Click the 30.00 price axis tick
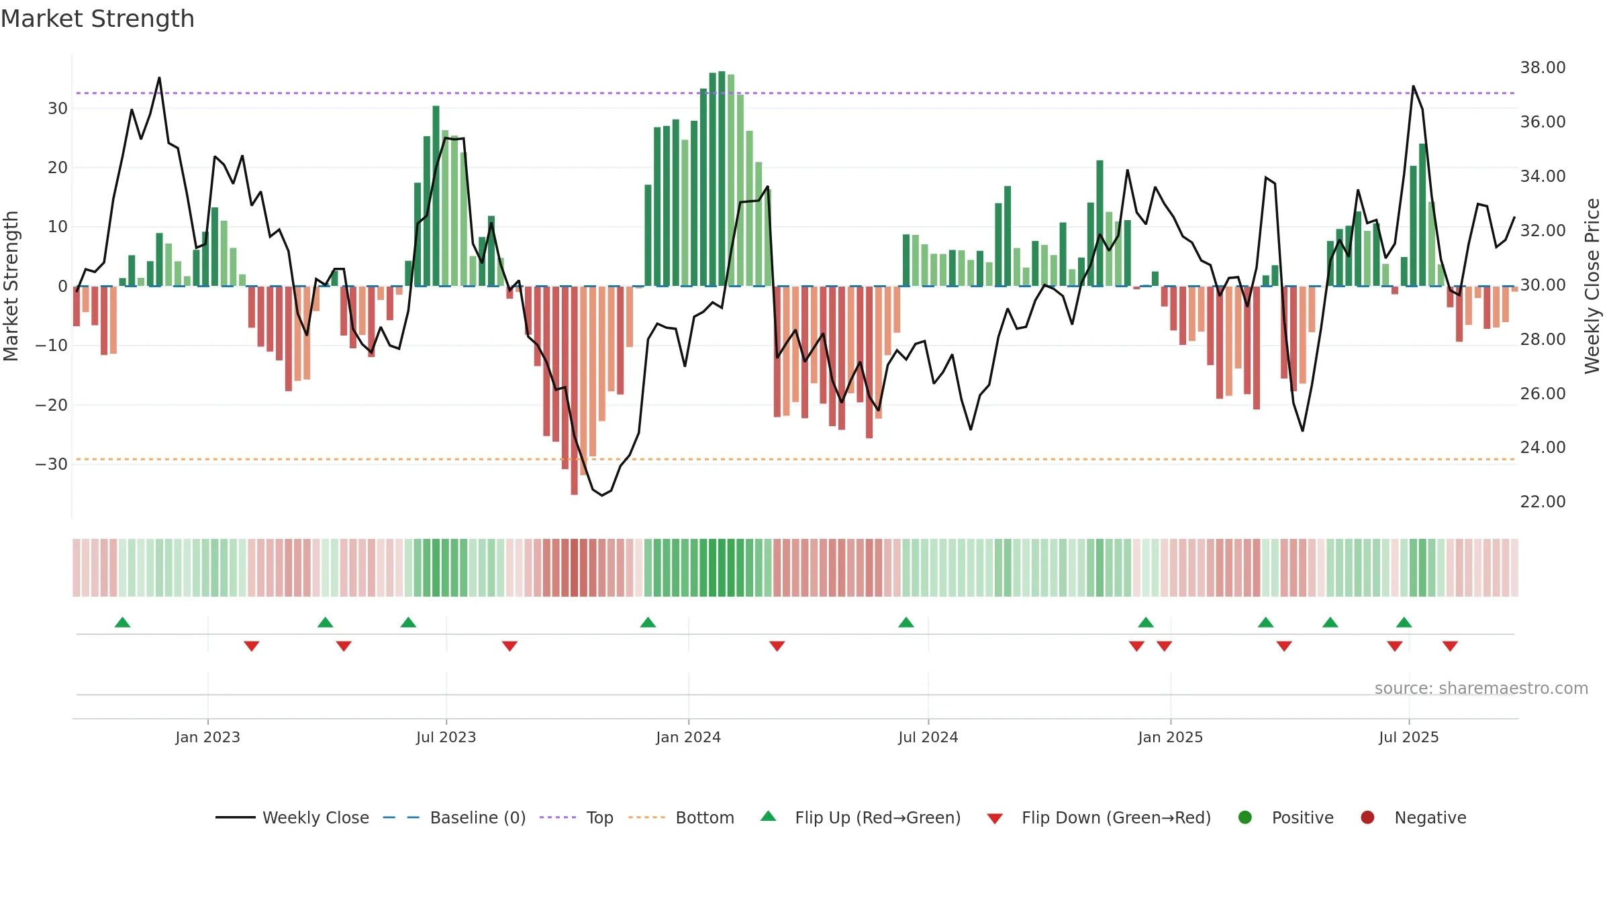Viewport: 1611px width, 906px height. [x=1543, y=285]
